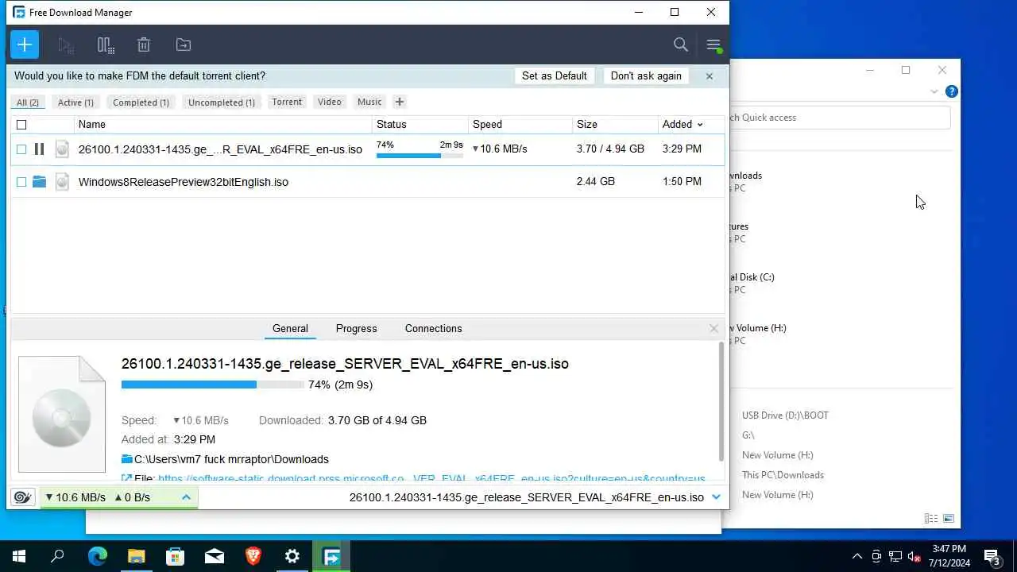Open New Volume (H:) in File Explorer
This screenshot has width=1017, height=572.
(x=760, y=328)
